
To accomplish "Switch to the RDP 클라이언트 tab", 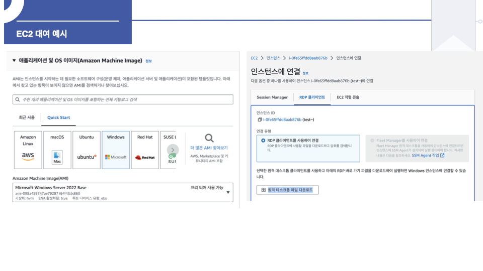I will coord(312,97).
